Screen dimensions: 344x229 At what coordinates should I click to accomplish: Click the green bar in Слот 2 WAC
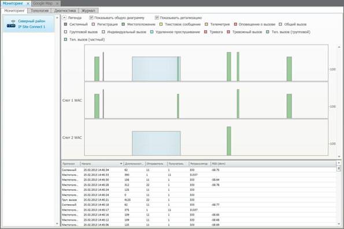[229, 141]
